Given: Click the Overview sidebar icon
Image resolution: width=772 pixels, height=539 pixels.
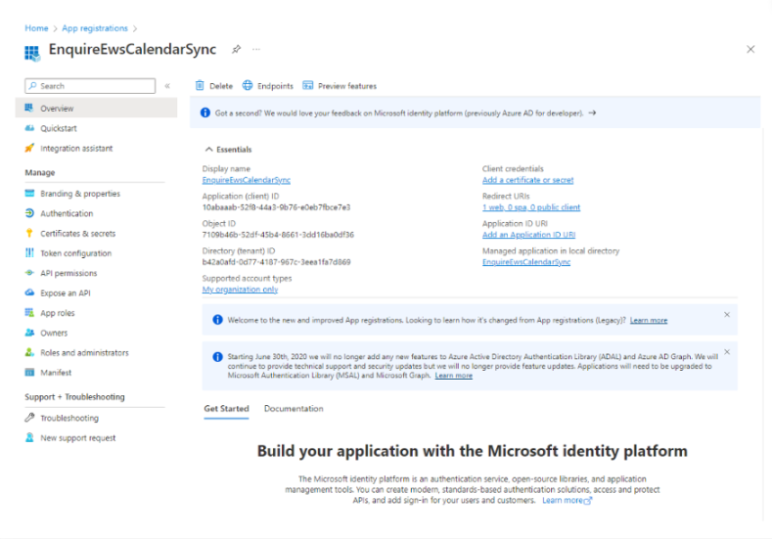Looking at the screenshot, I should pyautogui.click(x=29, y=108).
